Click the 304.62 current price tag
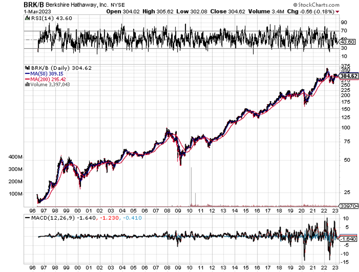 click(x=349, y=76)
